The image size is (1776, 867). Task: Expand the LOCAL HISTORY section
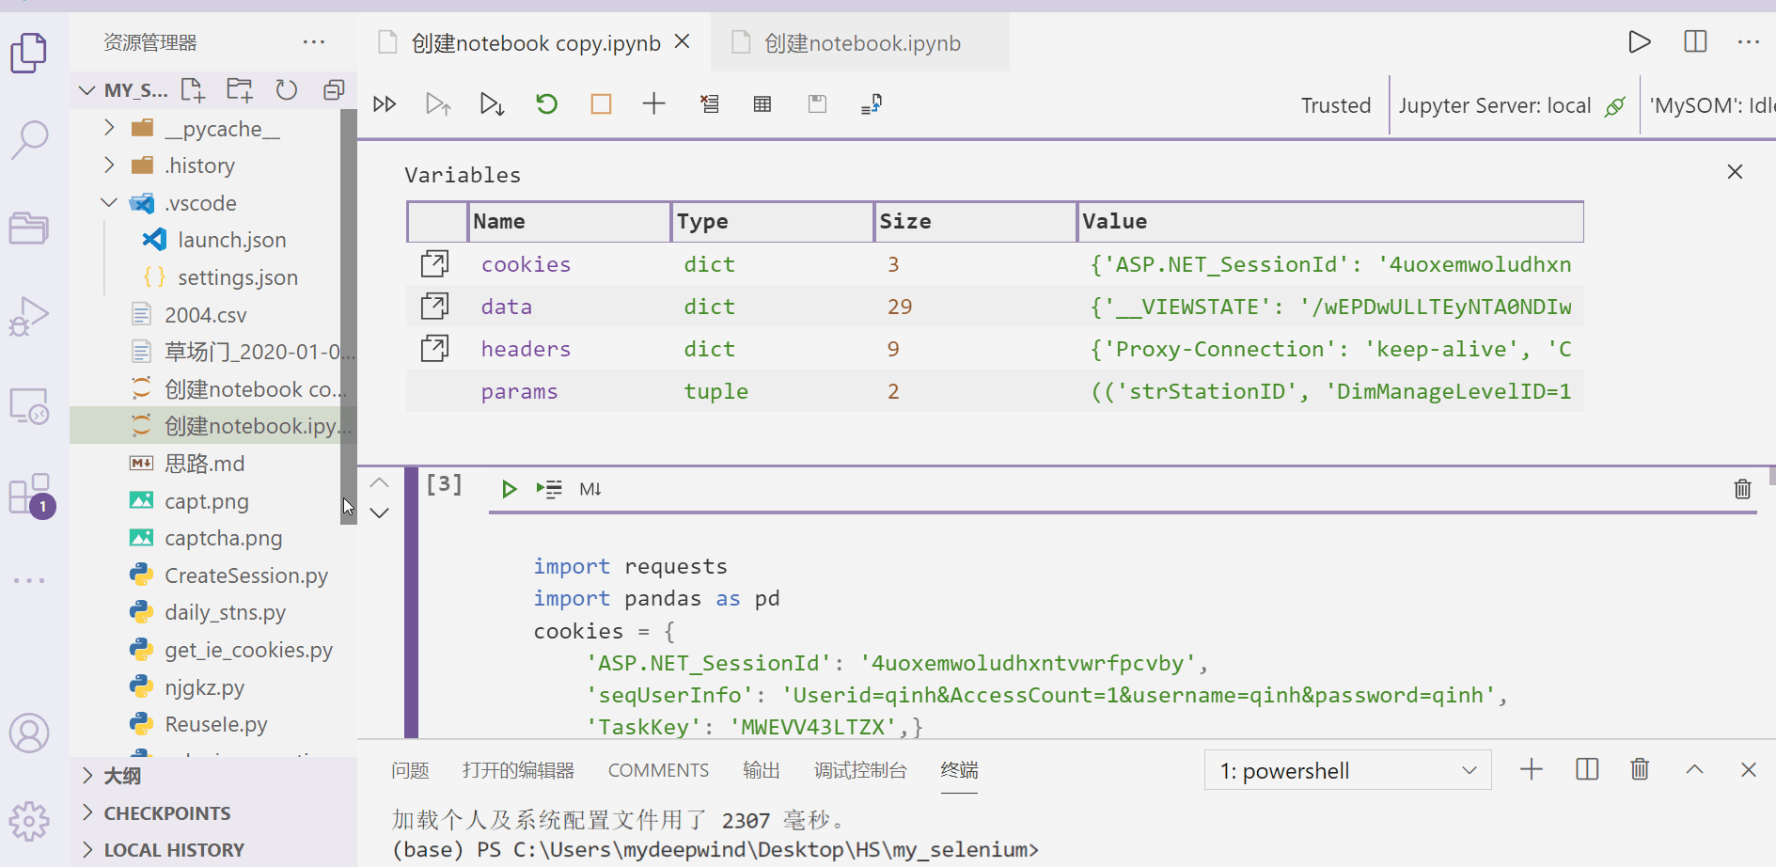pos(174,850)
